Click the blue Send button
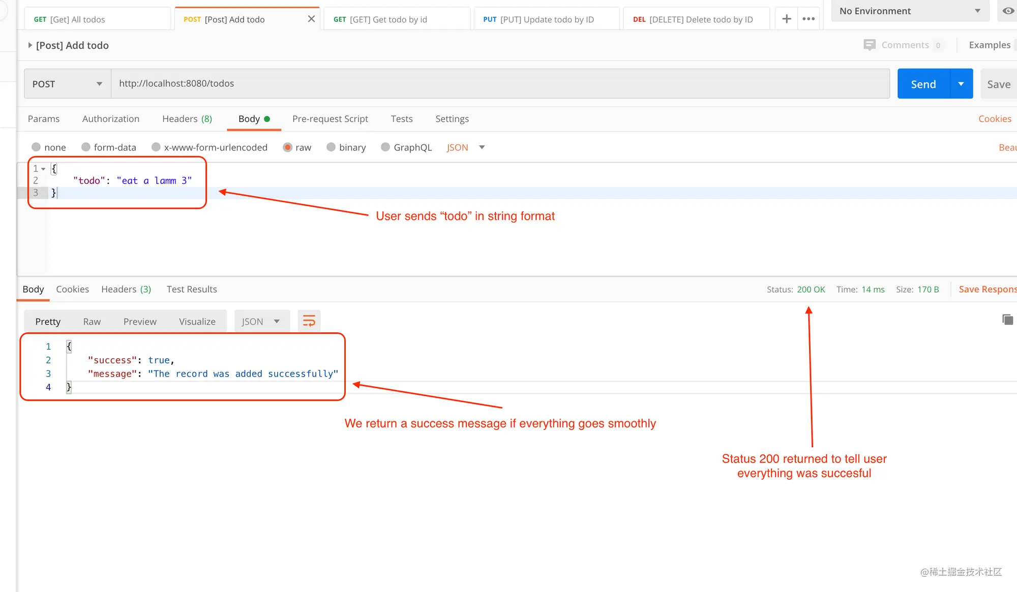 923,84
